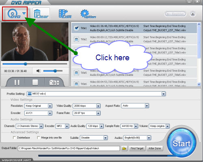
Task: Click the After Done button
Action: pyautogui.click(x=155, y=149)
